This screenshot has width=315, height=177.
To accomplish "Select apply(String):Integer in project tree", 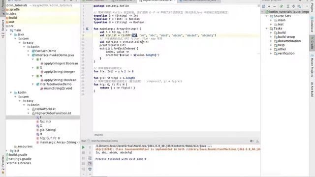I will [x=60, y=72].
